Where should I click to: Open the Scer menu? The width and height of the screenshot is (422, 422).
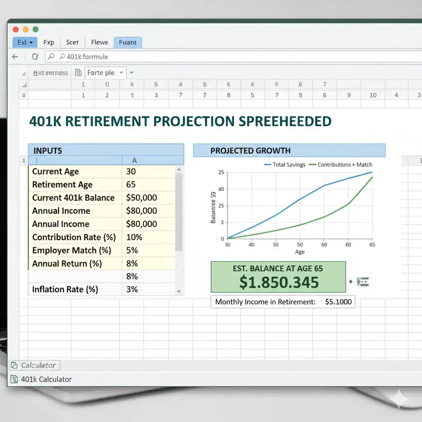click(72, 42)
